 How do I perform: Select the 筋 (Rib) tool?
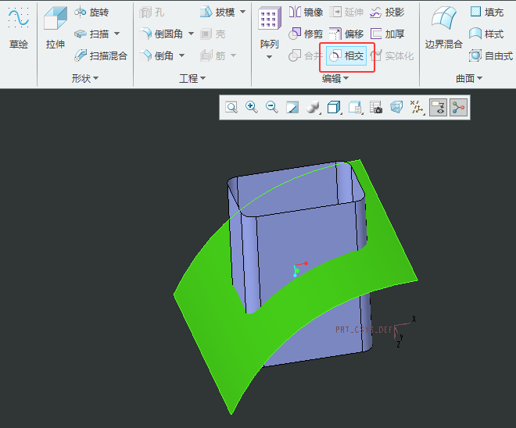(213, 55)
